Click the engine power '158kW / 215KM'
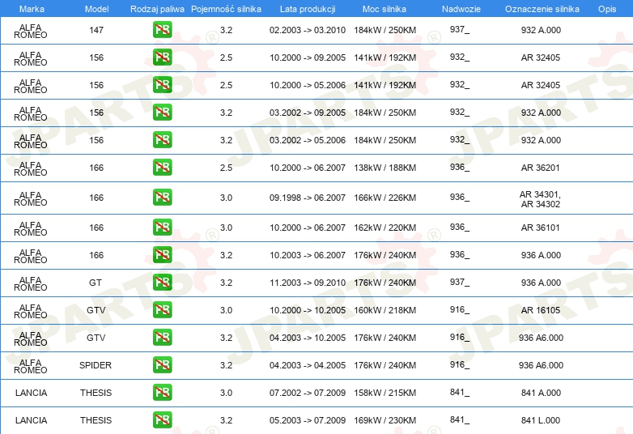Screen dimensions: 633x434 385,393
